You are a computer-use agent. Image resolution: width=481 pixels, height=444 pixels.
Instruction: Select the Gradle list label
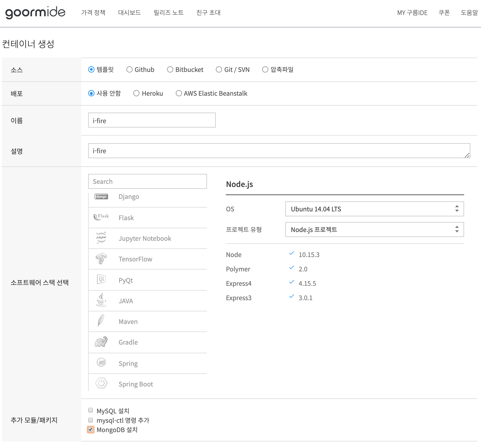[x=128, y=342]
